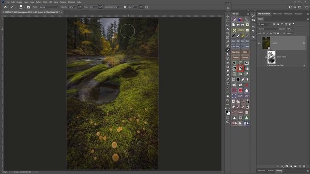Click the TK copyright symbol icon

(240, 118)
